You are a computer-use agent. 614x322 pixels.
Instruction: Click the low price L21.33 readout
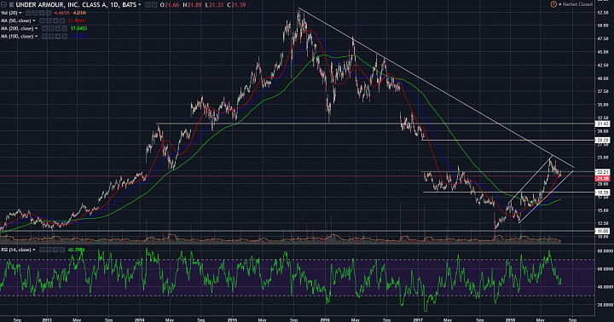point(214,5)
